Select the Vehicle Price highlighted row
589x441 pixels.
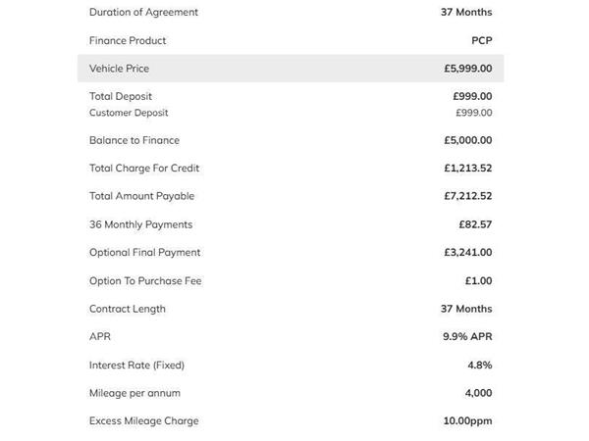tap(291, 69)
